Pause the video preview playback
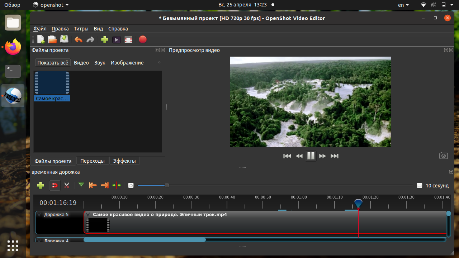Screen dimensions: 459x258 tap(311, 156)
